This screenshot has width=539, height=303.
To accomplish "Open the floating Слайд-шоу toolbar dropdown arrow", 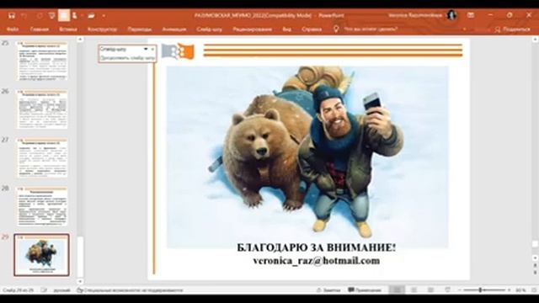I will coord(146,49).
